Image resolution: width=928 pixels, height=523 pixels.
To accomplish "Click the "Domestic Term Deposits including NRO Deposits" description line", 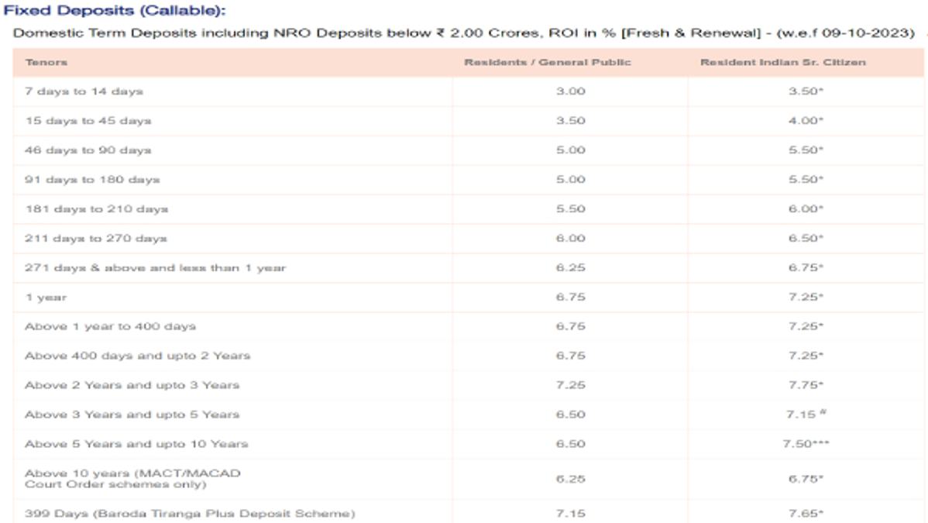I will [464, 33].
